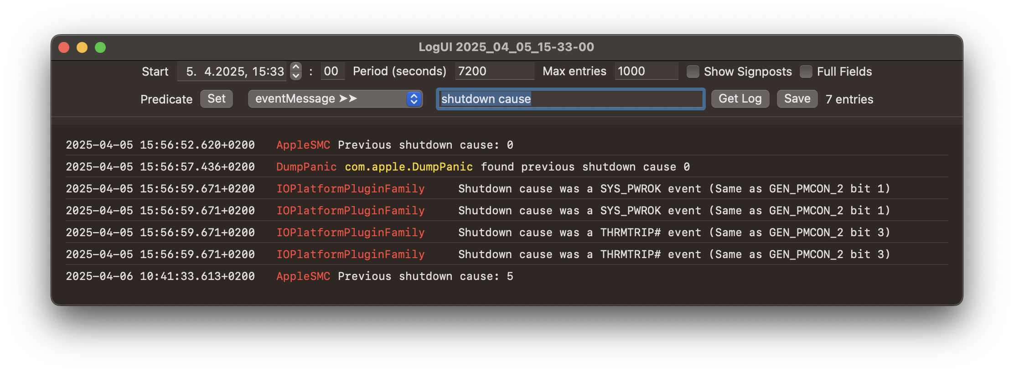Click the Max entries field showing 1000
This screenshot has height=373, width=1014.
point(646,71)
